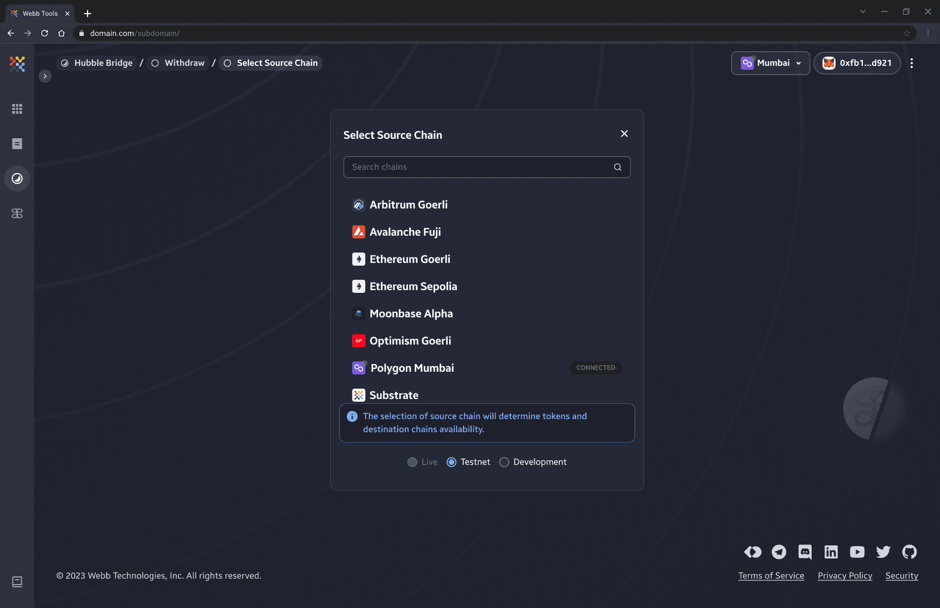Select the Testnet radio button
Viewport: 940px width, 608px height.
click(x=452, y=462)
